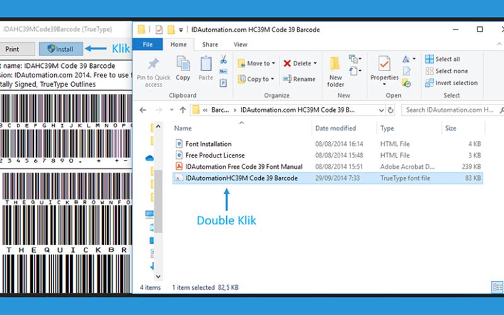Select IDAutomation Free Code 39 Font Manual

[x=328, y=166]
